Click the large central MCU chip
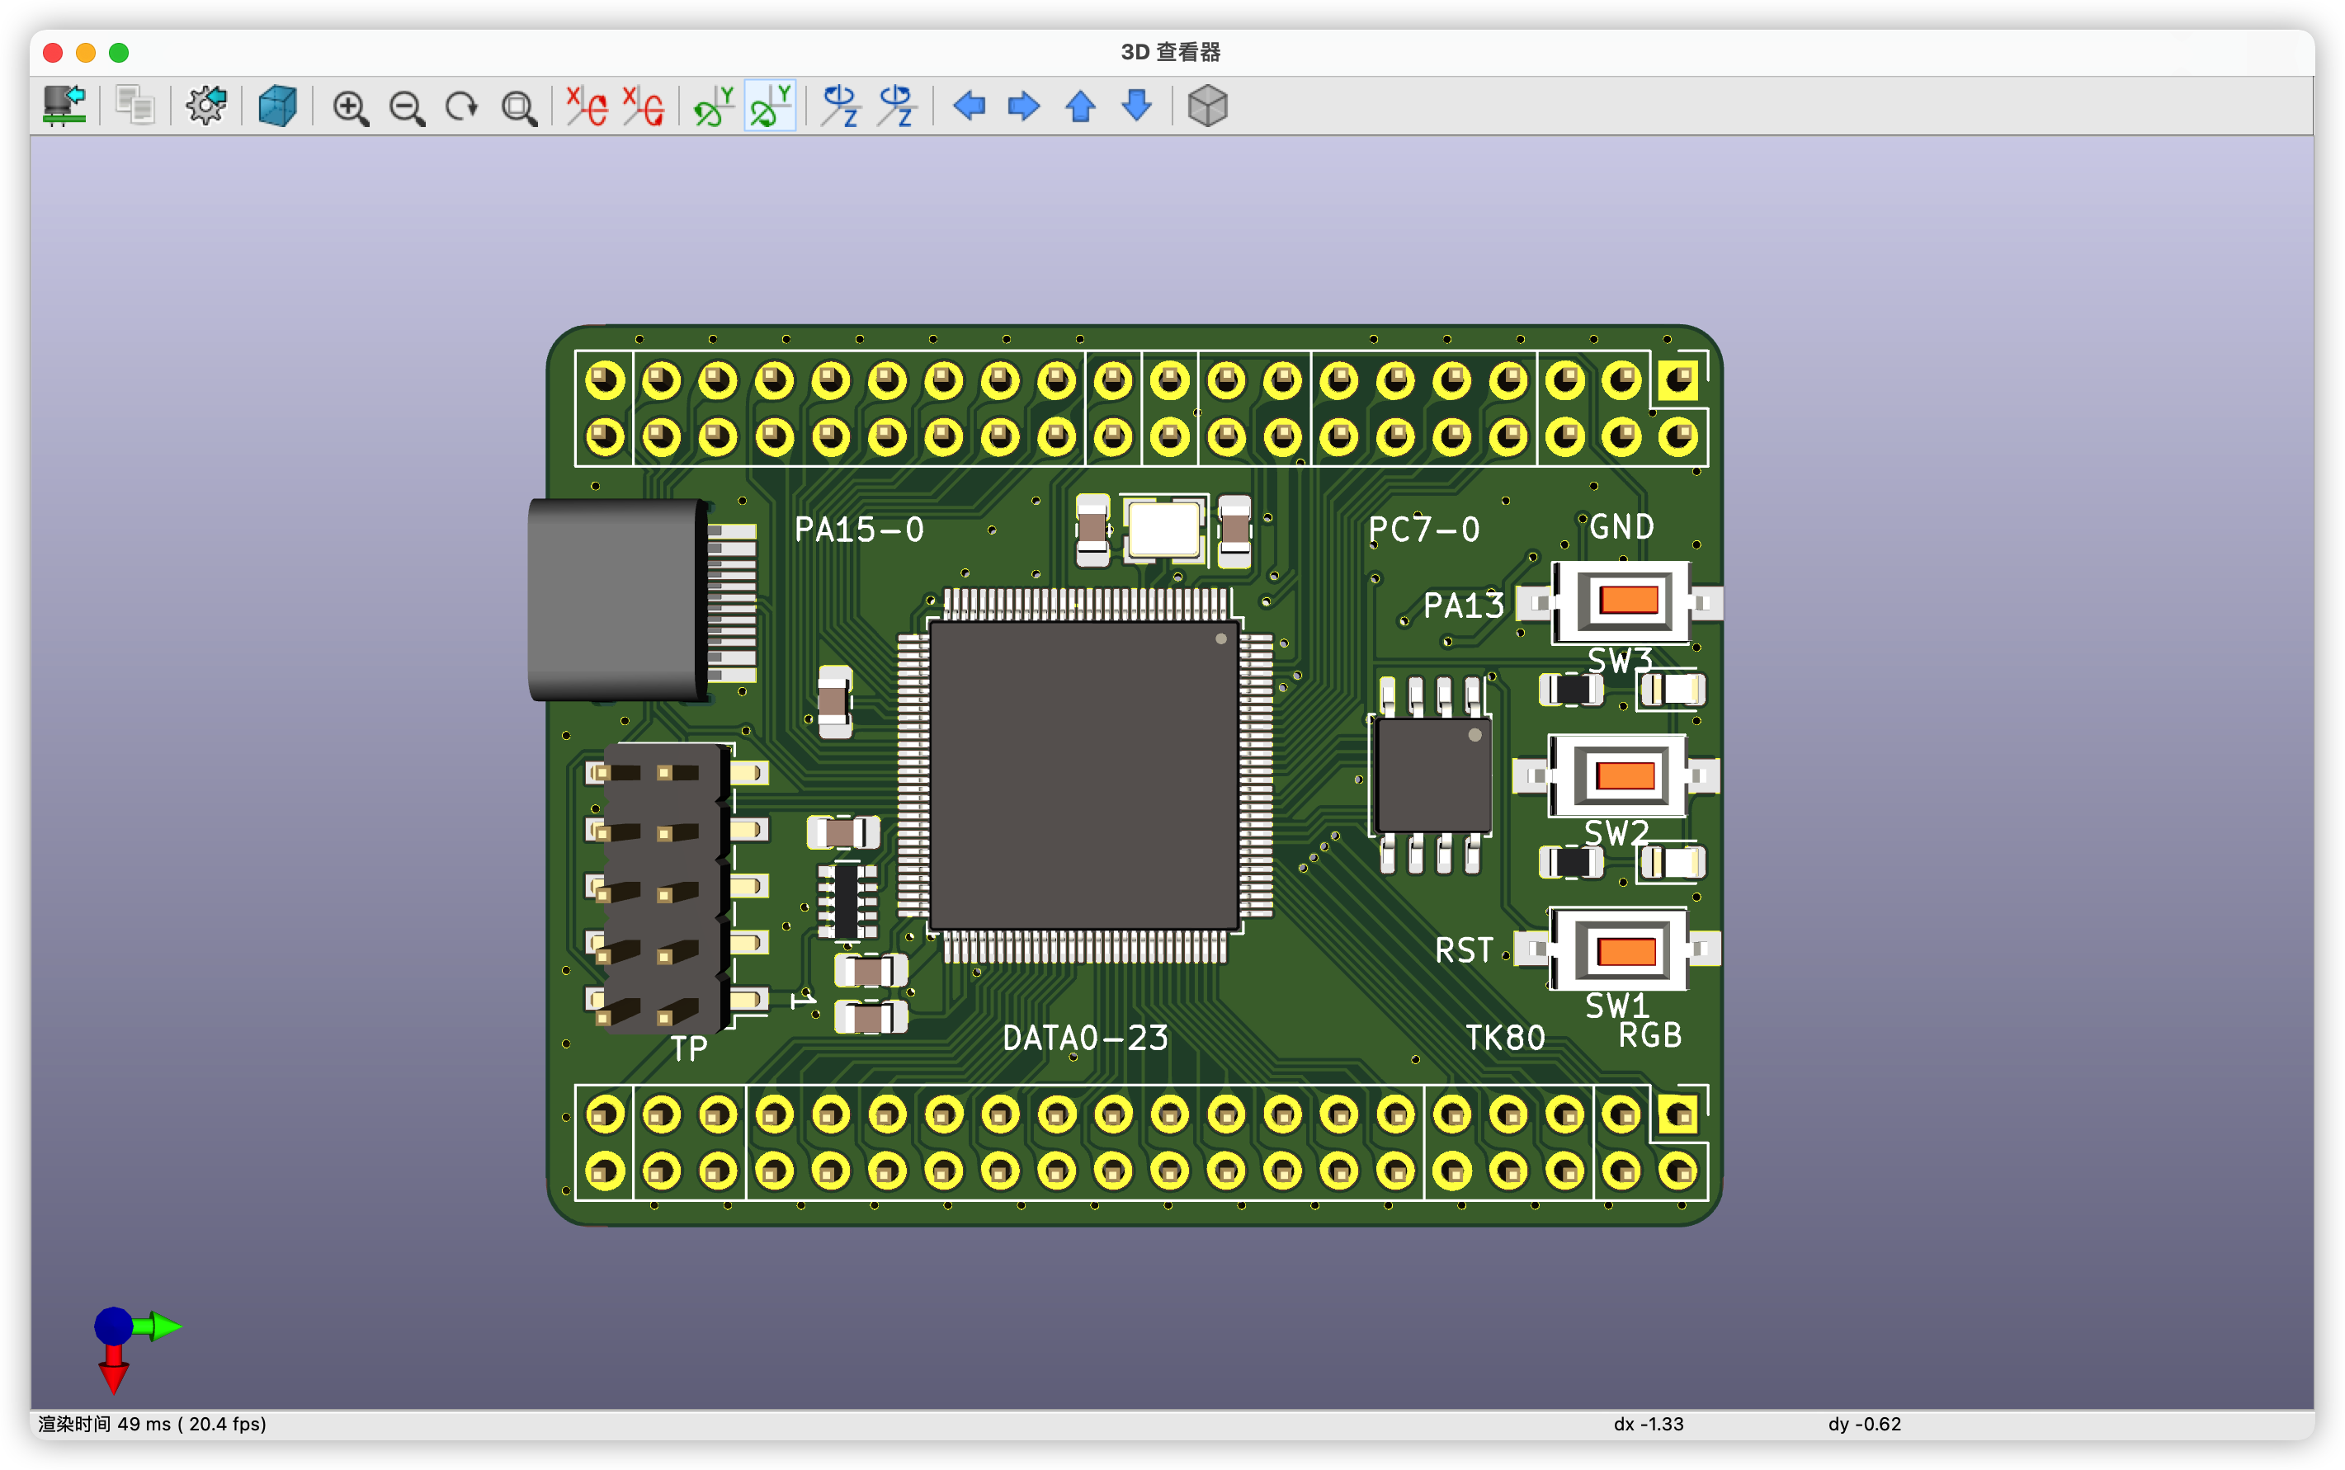 [x=1084, y=775]
